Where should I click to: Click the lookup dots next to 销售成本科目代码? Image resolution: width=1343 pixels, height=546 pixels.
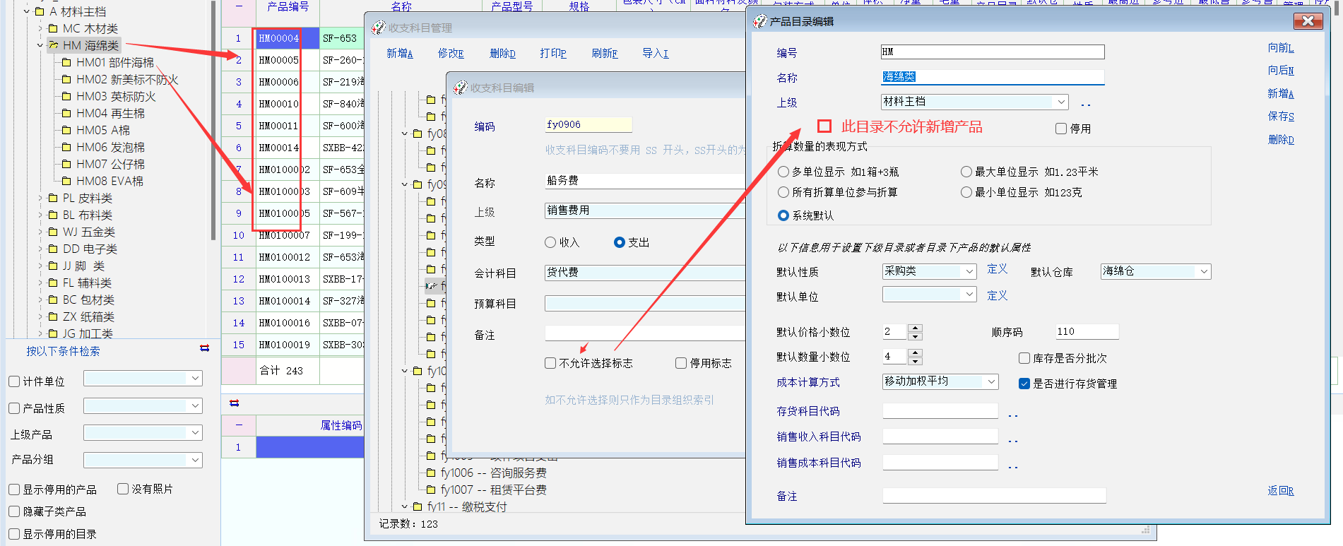[x=1013, y=465]
